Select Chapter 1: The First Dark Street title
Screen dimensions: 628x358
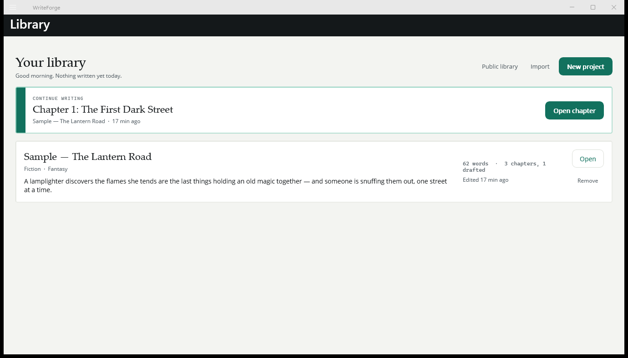pyautogui.click(x=103, y=109)
